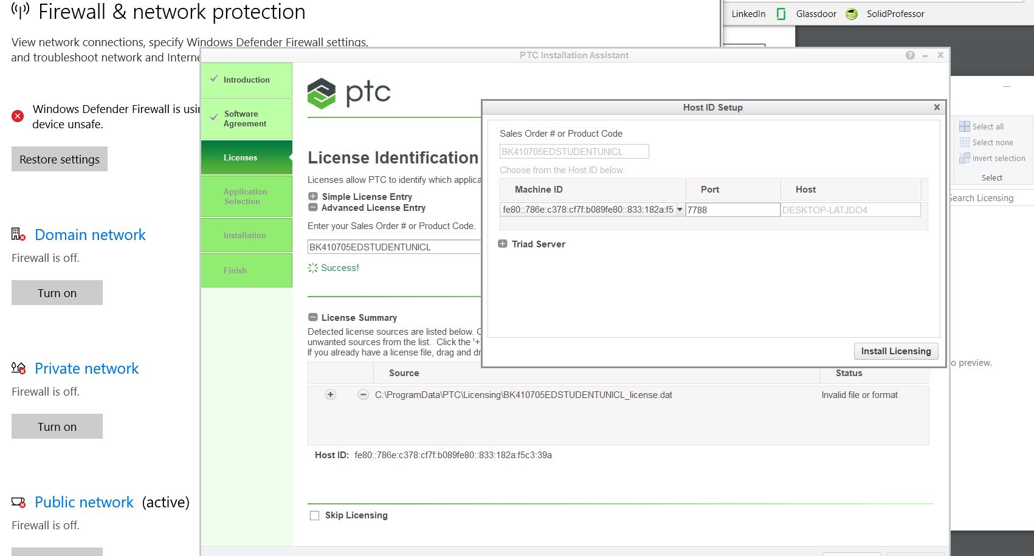Open the Domain network link
This screenshot has height=556, width=1034.
(90, 235)
